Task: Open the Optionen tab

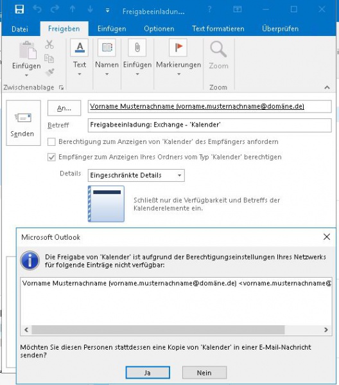Action: pos(159,29)
